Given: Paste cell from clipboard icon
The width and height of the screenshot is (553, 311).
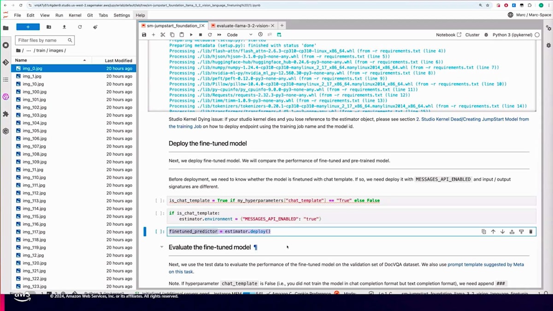Looking at the screenshot, I should click(182, 35).
